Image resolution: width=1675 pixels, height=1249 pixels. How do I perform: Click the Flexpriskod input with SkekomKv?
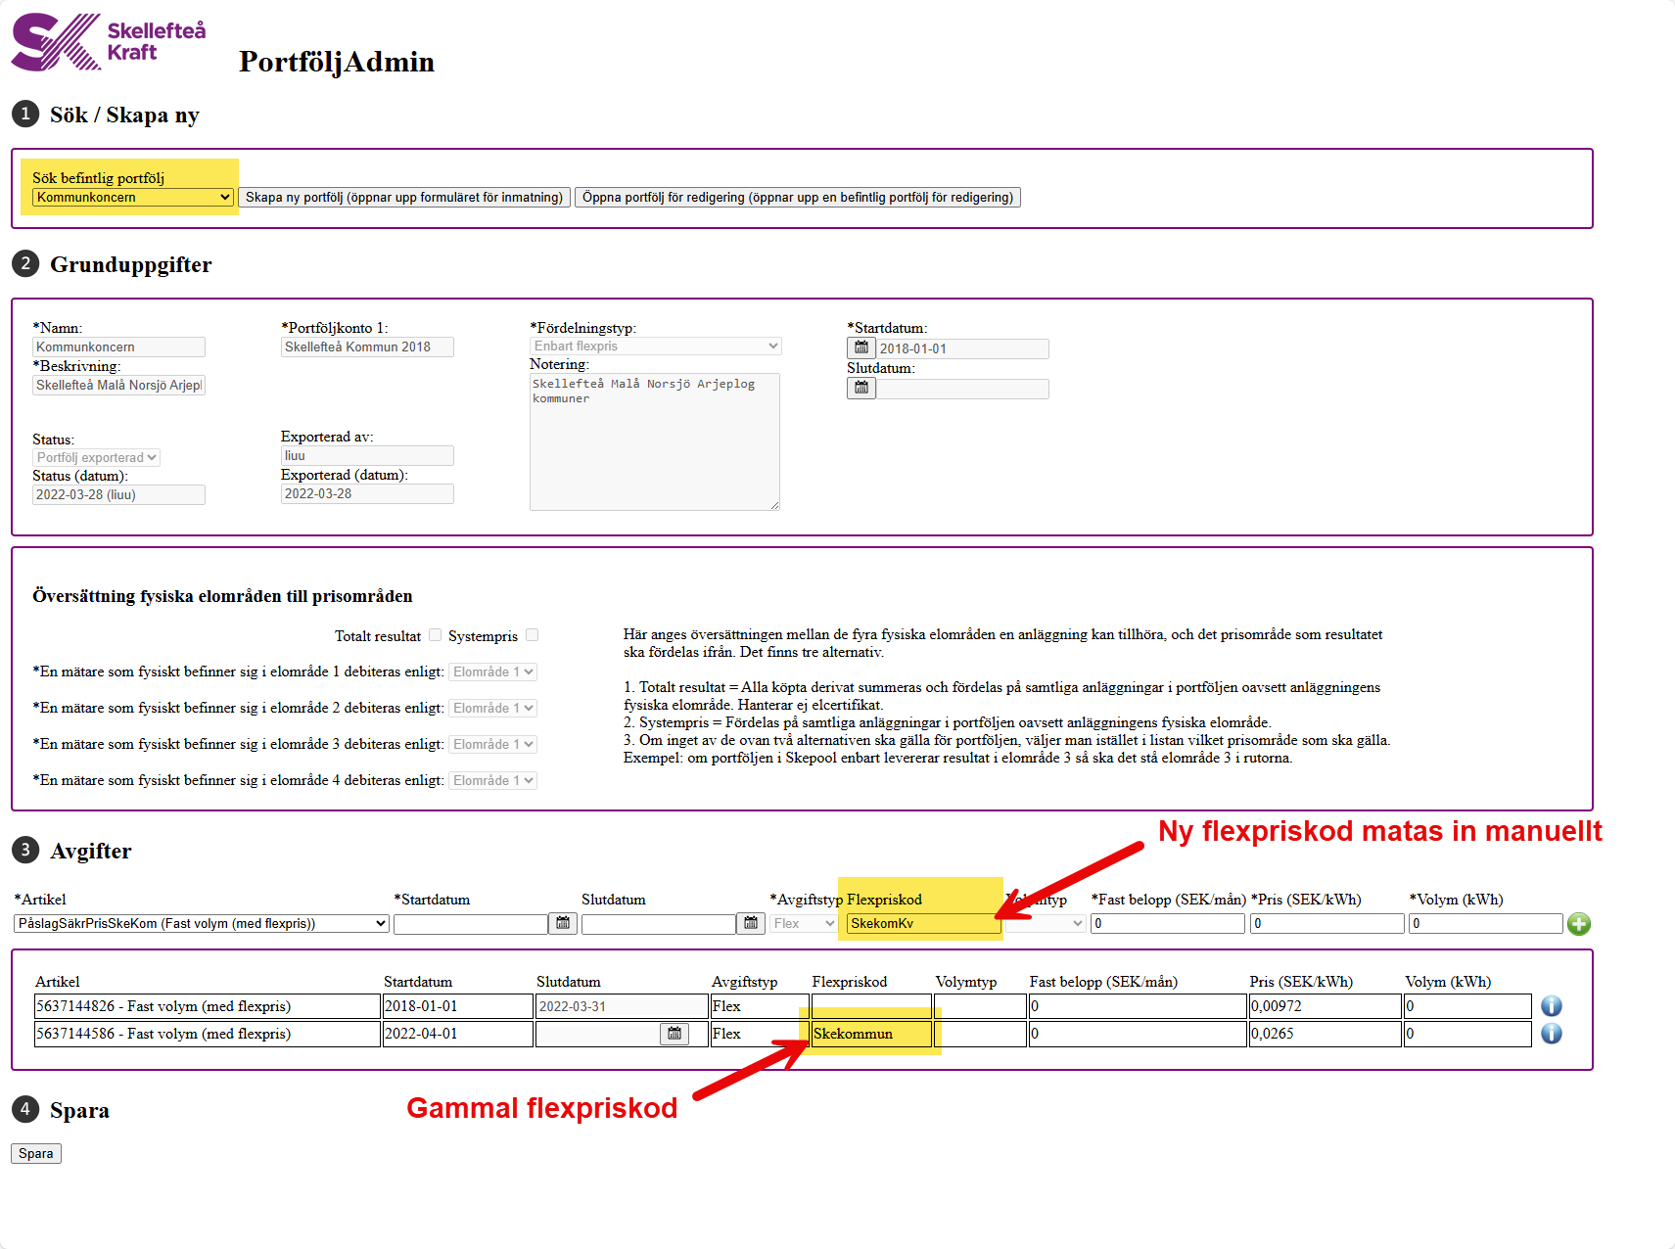coord(922,924)
